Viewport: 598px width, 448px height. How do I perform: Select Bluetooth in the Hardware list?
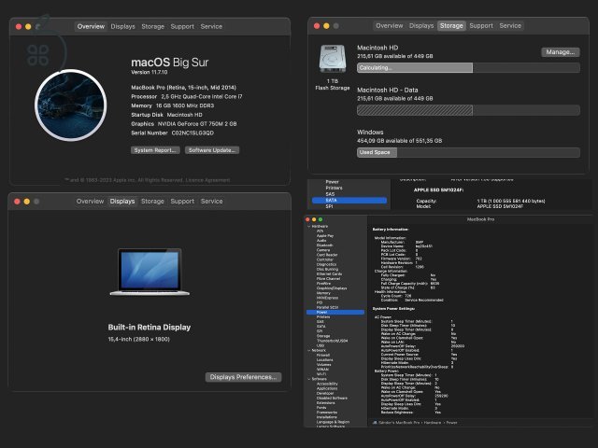[x=324, y=245]
